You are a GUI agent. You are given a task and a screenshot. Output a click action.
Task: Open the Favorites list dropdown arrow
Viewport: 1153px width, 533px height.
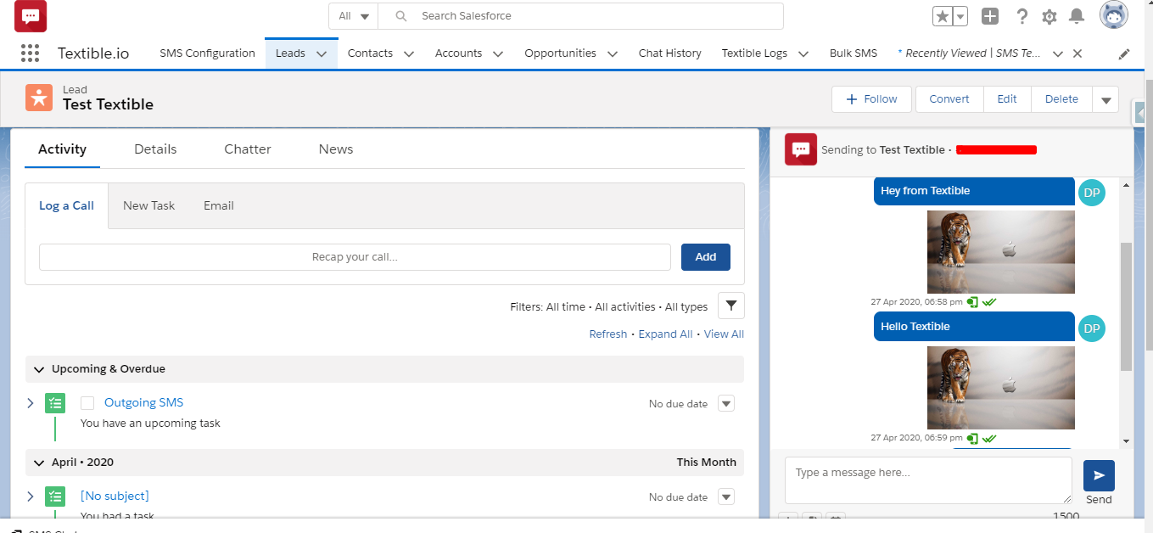click(x=960, y=16)
